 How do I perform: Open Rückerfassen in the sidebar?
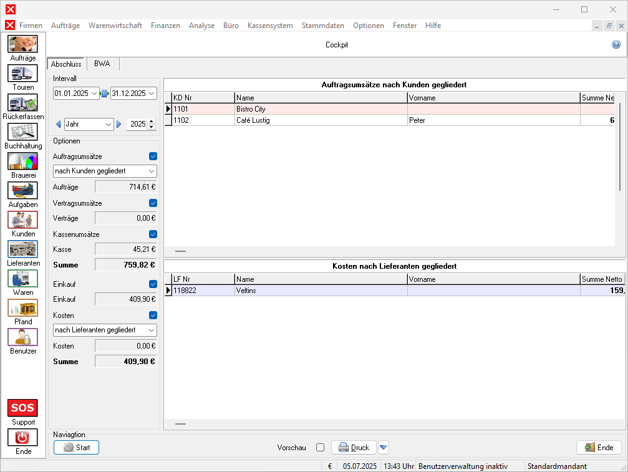point(22,103)
